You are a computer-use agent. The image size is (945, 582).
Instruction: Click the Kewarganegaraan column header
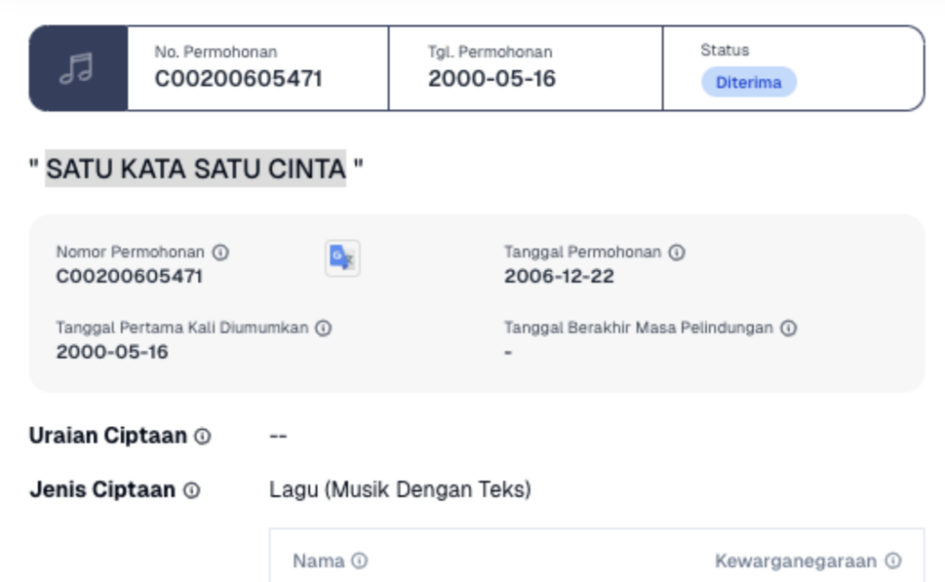pyautogui.click(x=796, y=561)
